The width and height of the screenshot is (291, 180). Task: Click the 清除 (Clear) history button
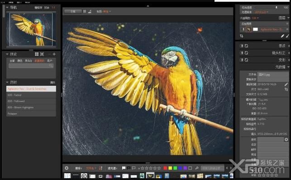click(52, 82)
